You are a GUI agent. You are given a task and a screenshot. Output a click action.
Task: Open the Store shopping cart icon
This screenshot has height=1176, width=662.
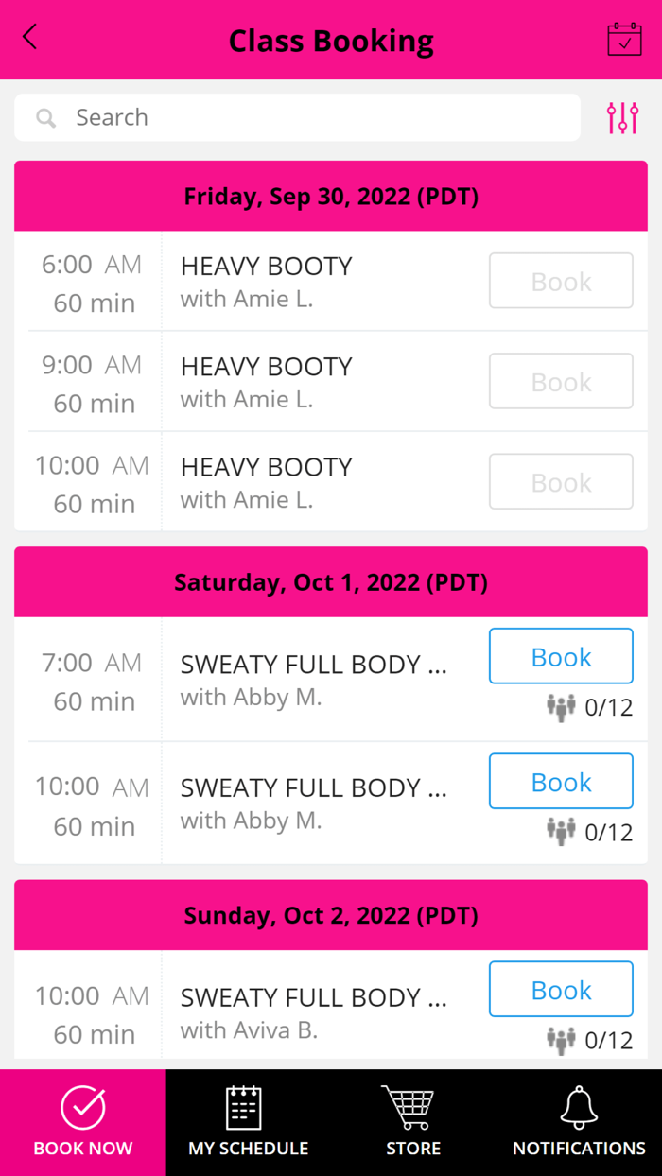point(409,1107)
